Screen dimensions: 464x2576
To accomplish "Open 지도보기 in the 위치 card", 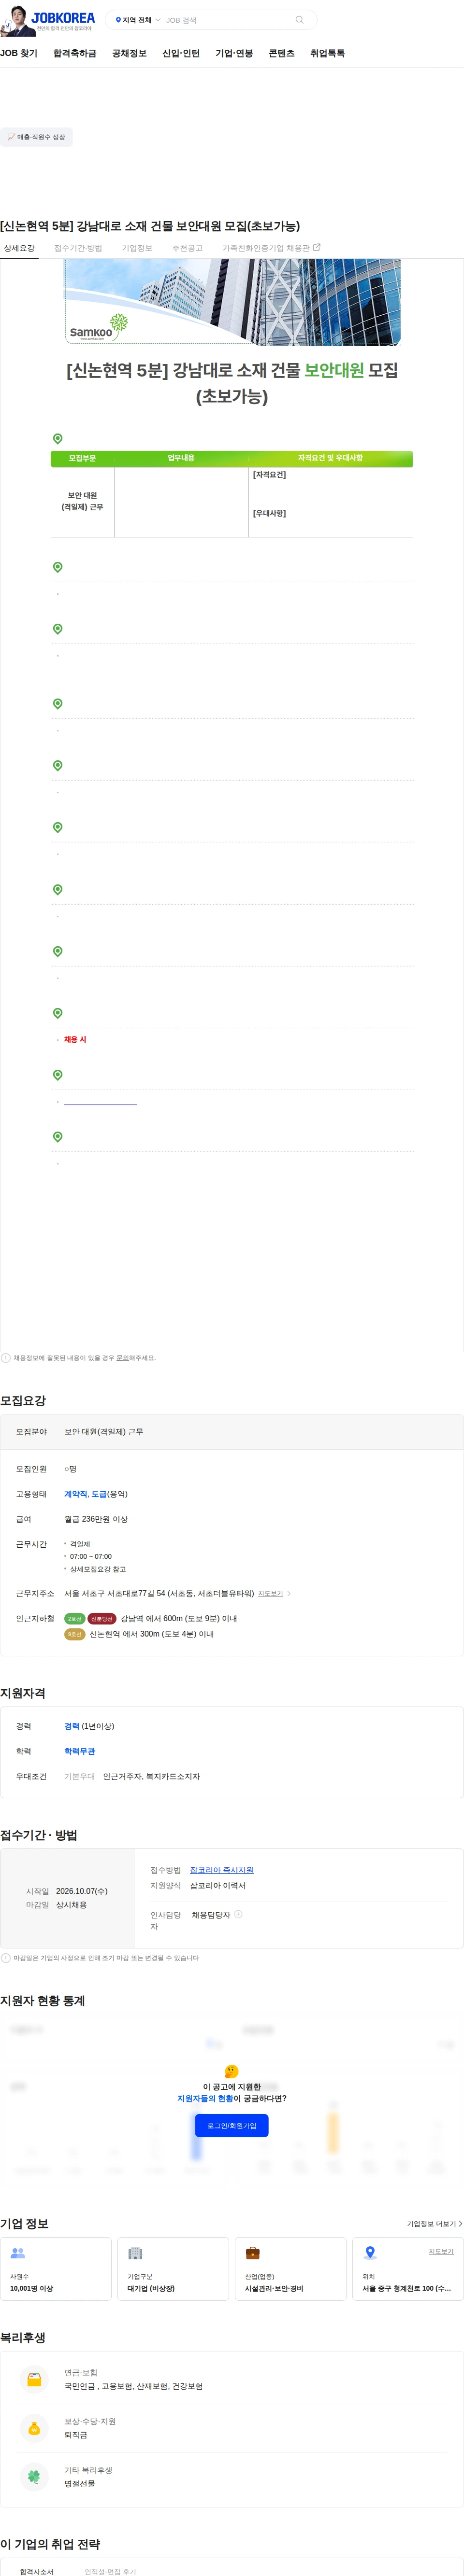I will [441, 2252].
